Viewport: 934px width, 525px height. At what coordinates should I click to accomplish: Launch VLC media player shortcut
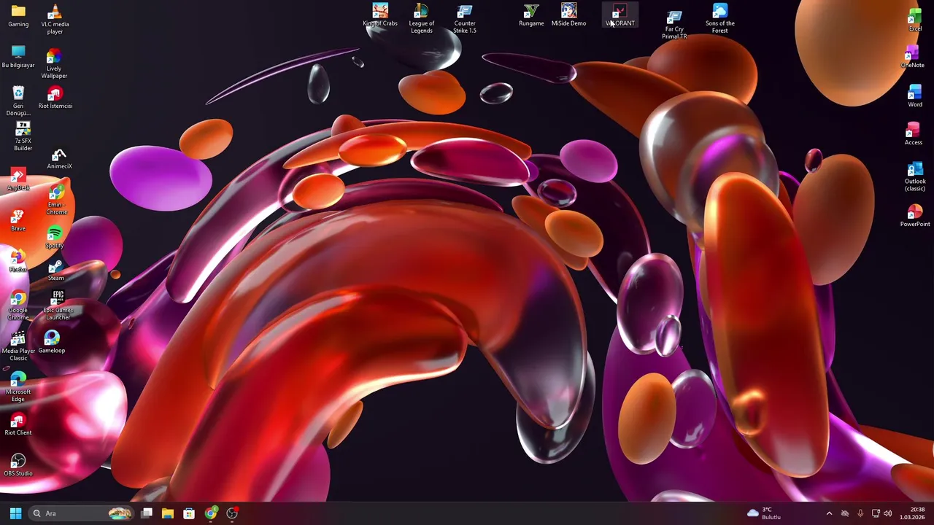pos(55,19)
